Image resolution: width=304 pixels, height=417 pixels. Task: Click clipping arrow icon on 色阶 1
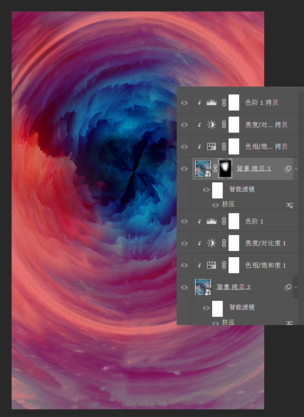coord(200,221)
